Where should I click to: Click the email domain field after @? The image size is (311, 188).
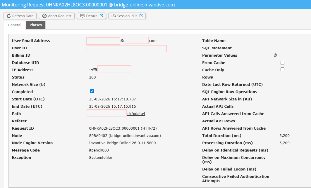(x=136, y=41)
